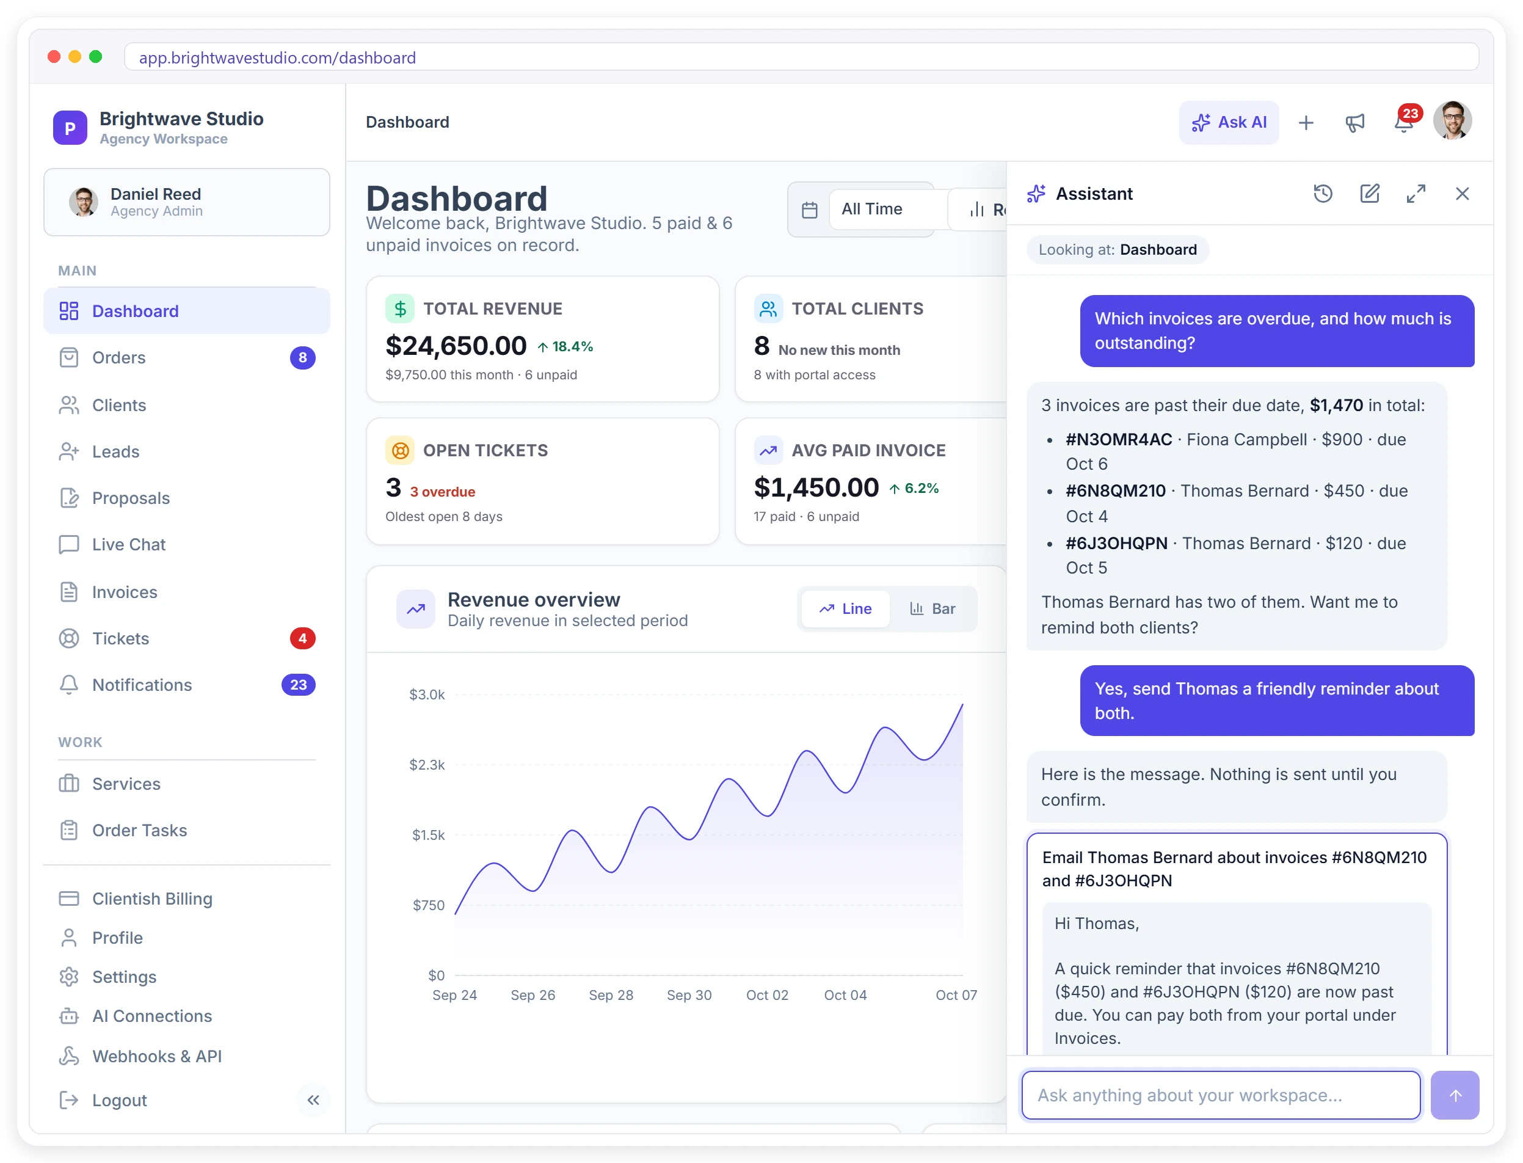
Task: Navigate to Leads
Action: 186,451
